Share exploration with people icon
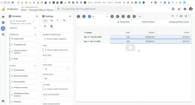 [181, 16]
